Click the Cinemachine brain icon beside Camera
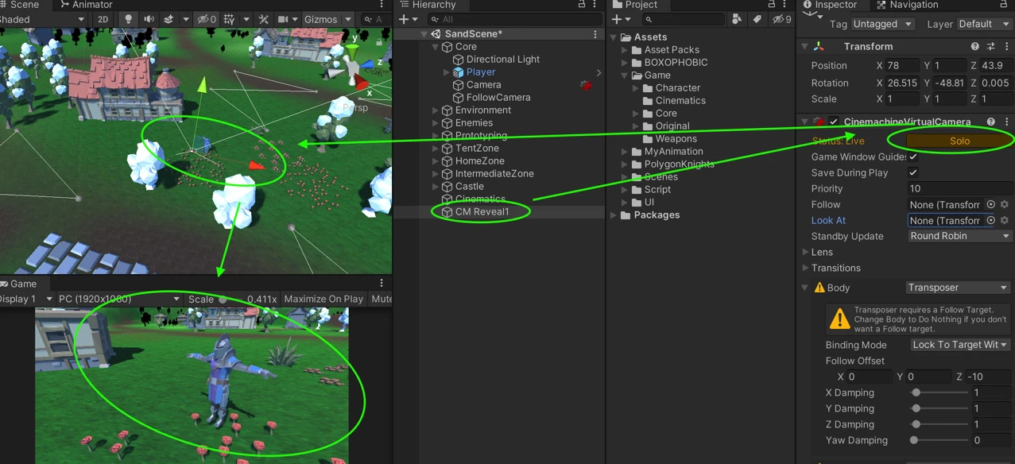This screenshot has height=464, width=1015. [x=587, y=85]
